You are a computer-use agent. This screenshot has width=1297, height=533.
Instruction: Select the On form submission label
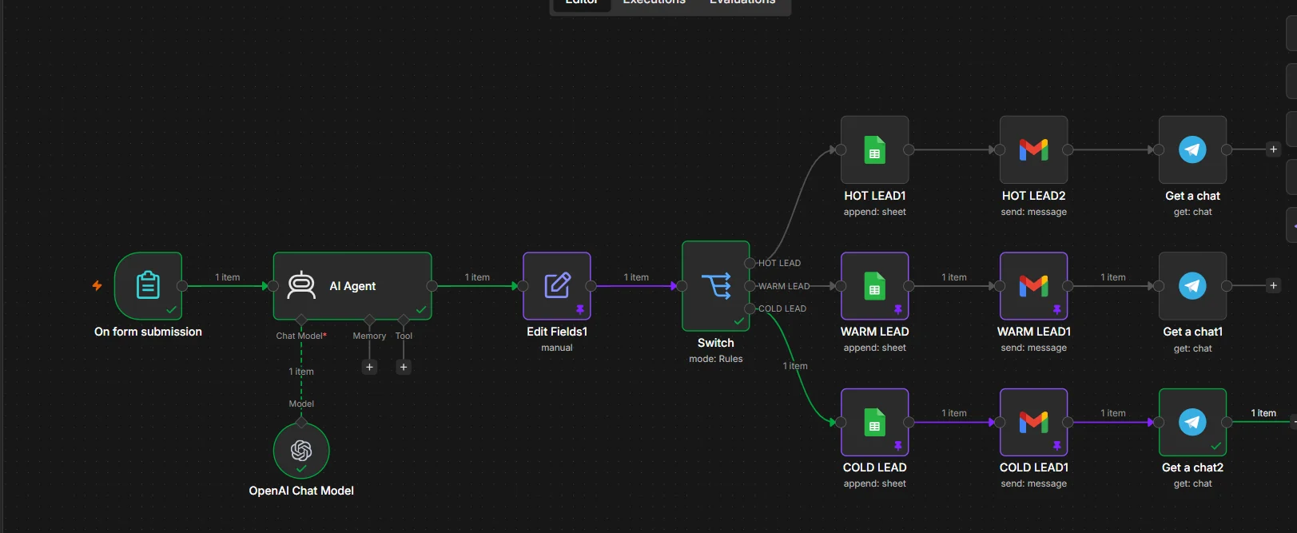tap(148, 332)
